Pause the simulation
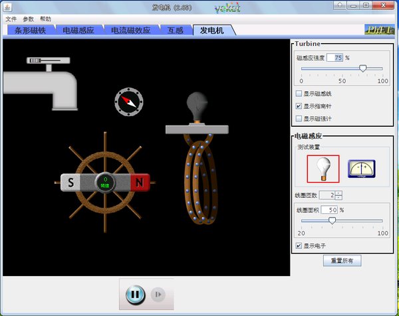 [x=135, y=294]
